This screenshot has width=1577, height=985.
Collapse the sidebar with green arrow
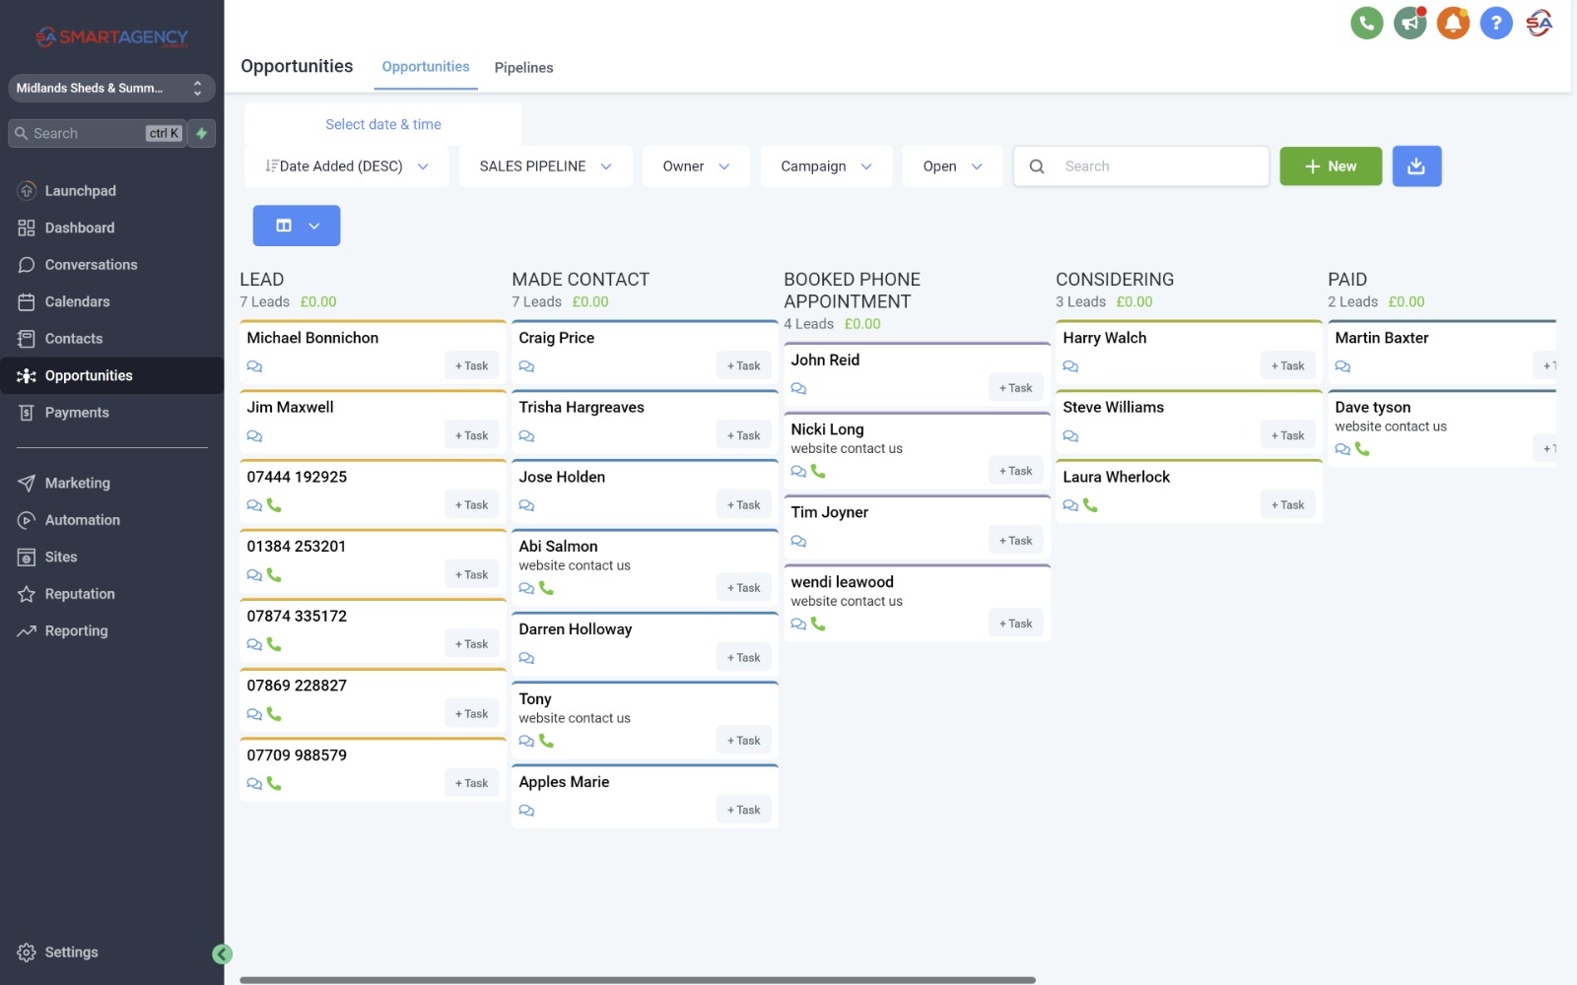click(x=222, y=953)
